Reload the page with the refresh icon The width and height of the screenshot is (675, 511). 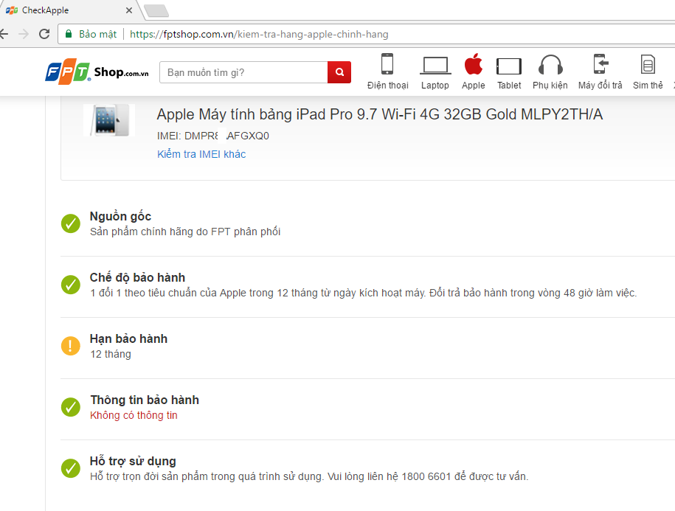[x=44, y=34]
